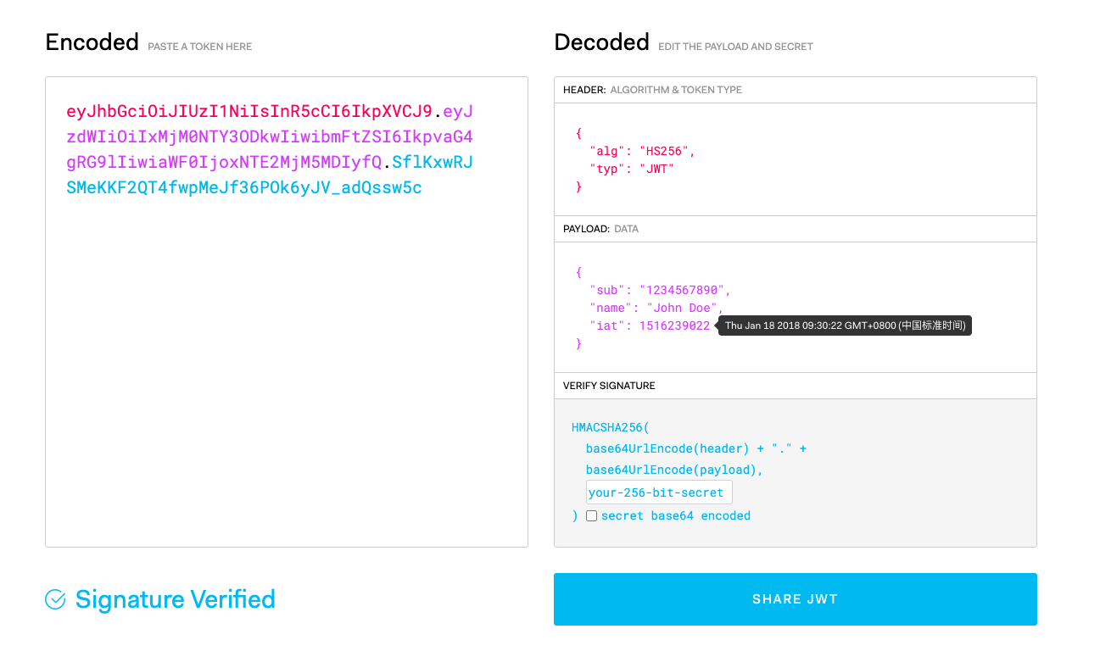Focus the your-256-bit-secret input field

coord(658,492)
